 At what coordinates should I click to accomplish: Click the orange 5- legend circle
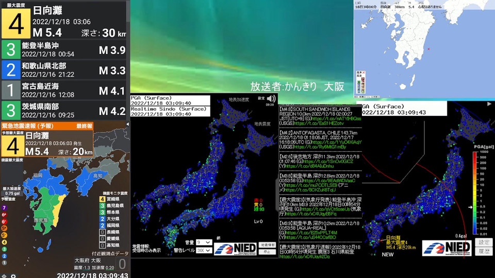(4, 235)
